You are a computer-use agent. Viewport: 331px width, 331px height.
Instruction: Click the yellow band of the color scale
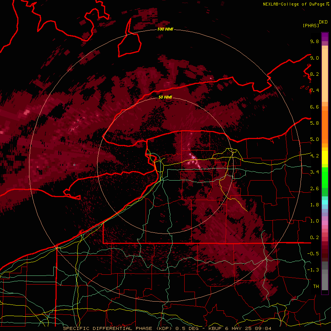(x=325, y=157)
